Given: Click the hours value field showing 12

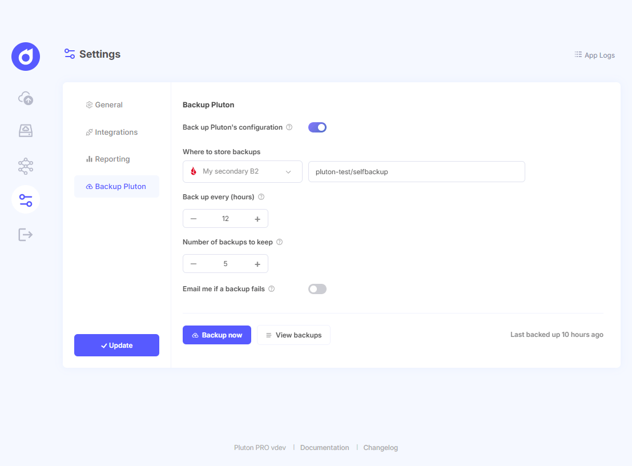Looking at the screenshot, I should (226, 219).
